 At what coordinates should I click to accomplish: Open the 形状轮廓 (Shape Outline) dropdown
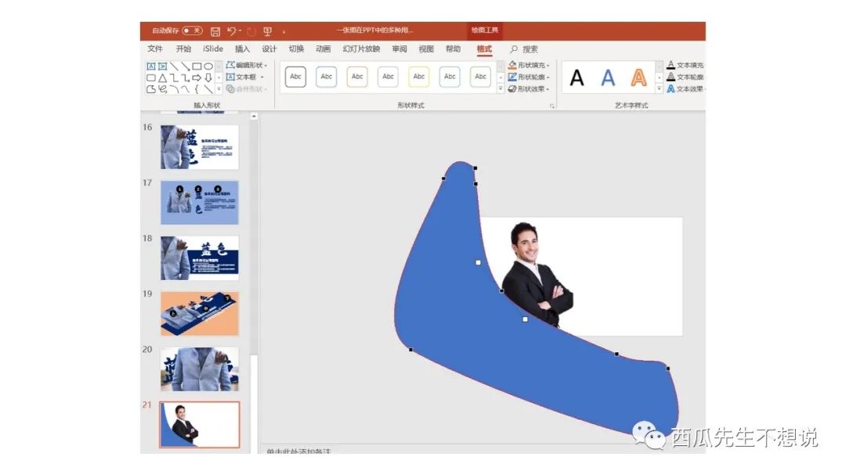[529, 77]
